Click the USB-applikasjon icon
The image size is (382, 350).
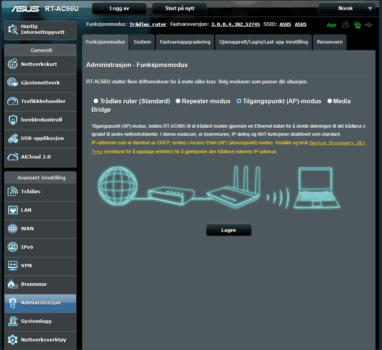click(x=13, y=138)
